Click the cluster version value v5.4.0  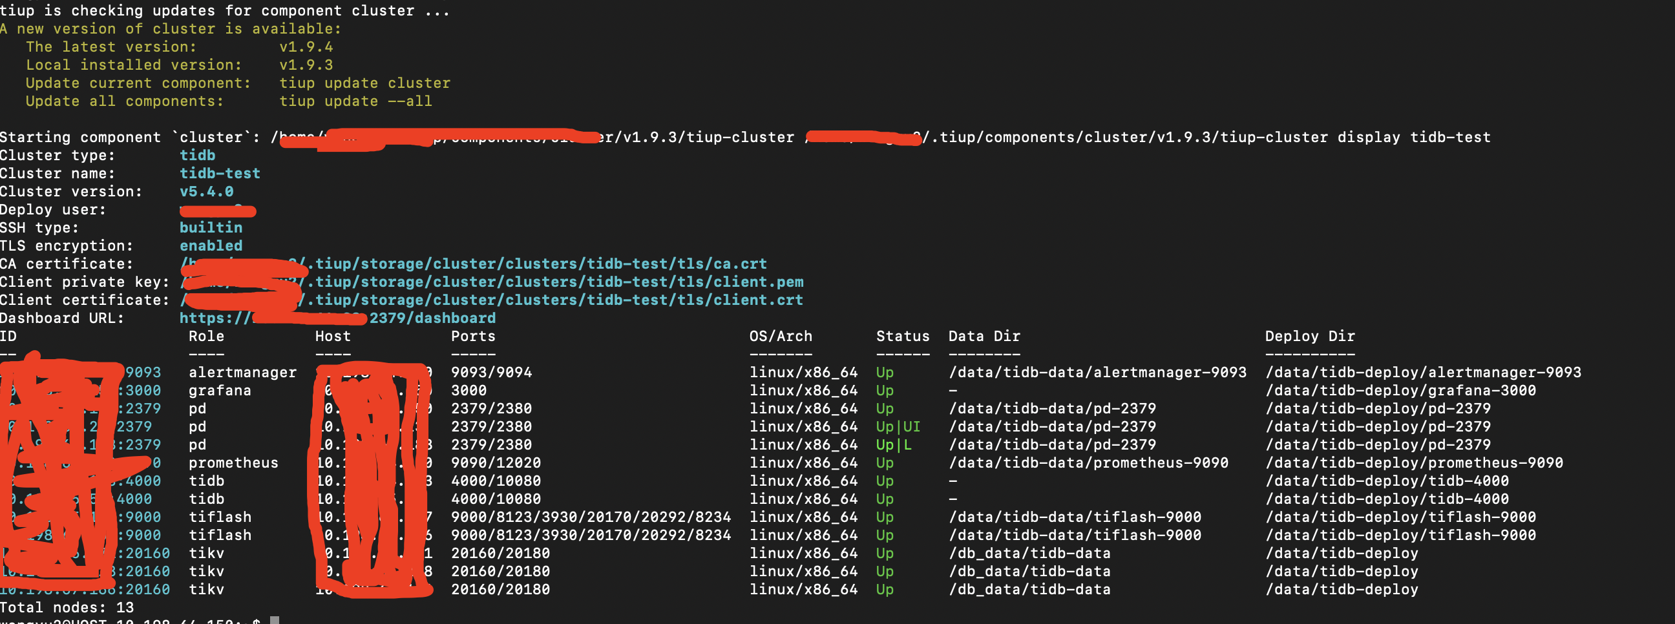click(x=206, y=192)
